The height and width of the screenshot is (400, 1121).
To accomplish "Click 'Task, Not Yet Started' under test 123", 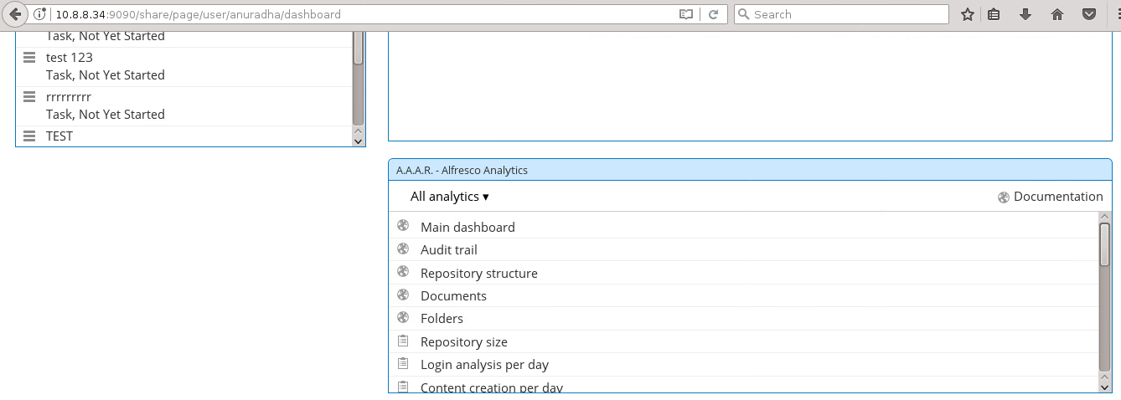I will [x=106, y=75].
